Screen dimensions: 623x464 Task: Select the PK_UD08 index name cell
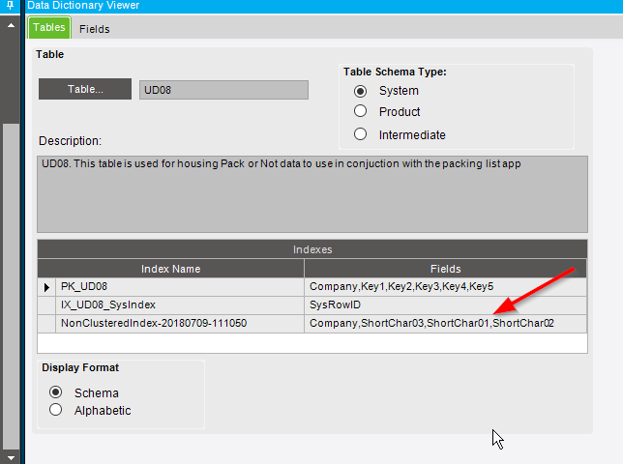coord(180,286)
